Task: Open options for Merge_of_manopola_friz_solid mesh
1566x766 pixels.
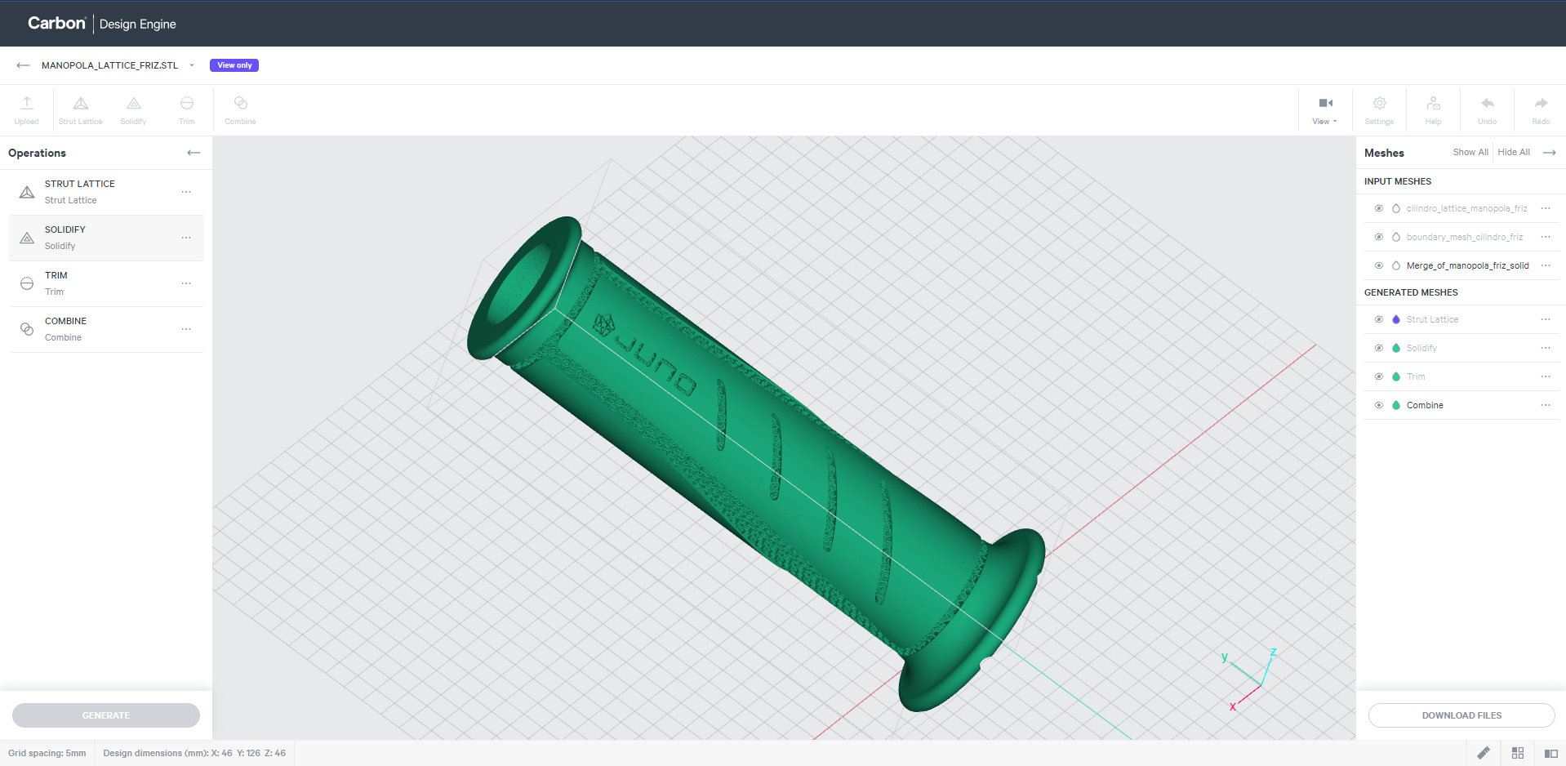Action: tap(1546, 265)
